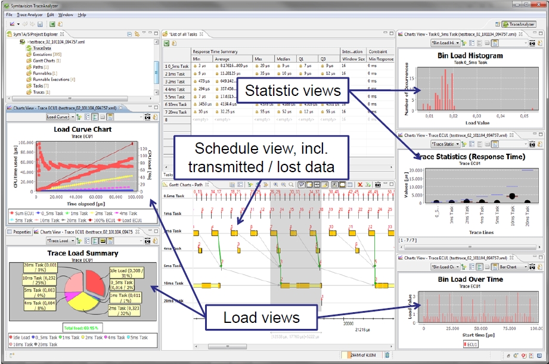Image resolution: width=549 pixels, height=364 pixels.
Task: Open the 'Bin Load Hi' chart type dropdown
Action: pyautogui.click(x=445, y=43)
